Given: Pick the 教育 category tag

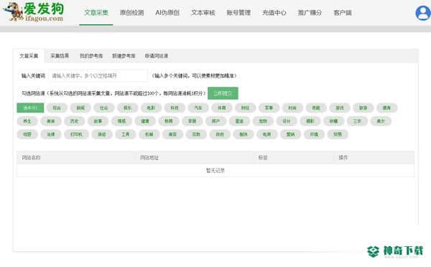Looking at the screenshot, I should click(169, 121).
